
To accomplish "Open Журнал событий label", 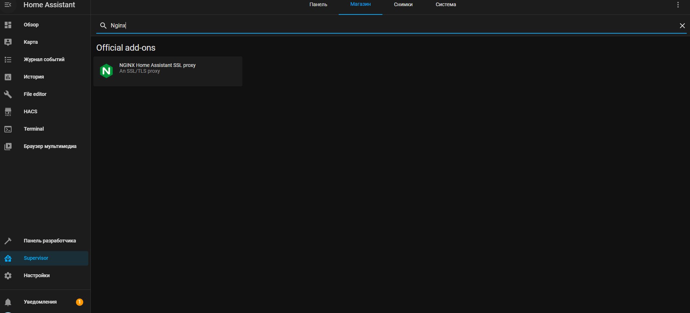I will point(44,59).
